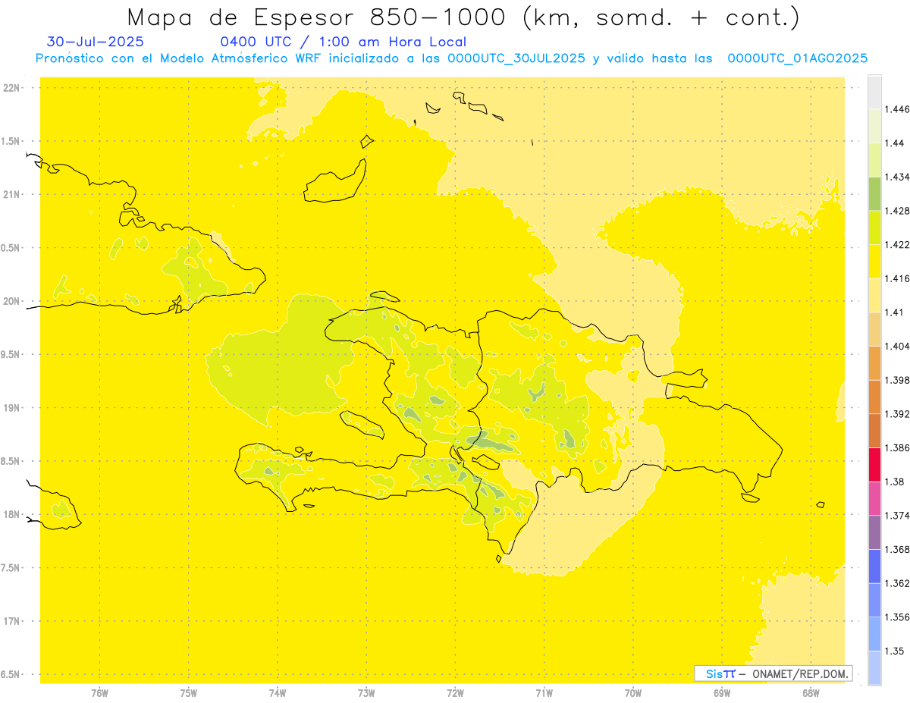Click the '72W' longitude label

tap(455, 692)
